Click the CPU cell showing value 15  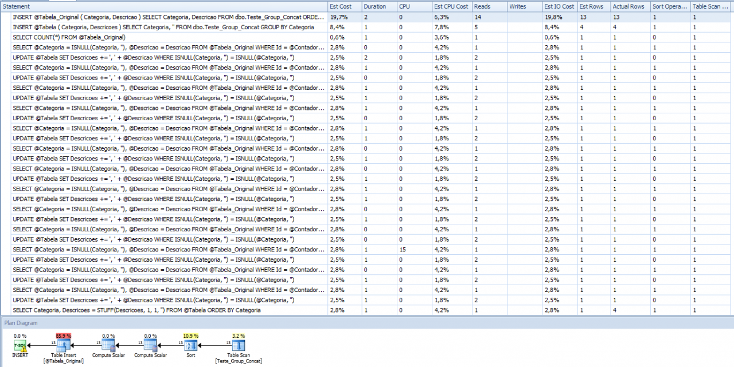click(404, 250)
